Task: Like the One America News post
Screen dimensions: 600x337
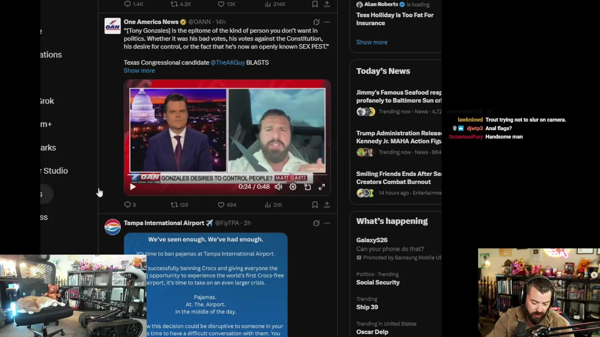Action: (221, 205)
